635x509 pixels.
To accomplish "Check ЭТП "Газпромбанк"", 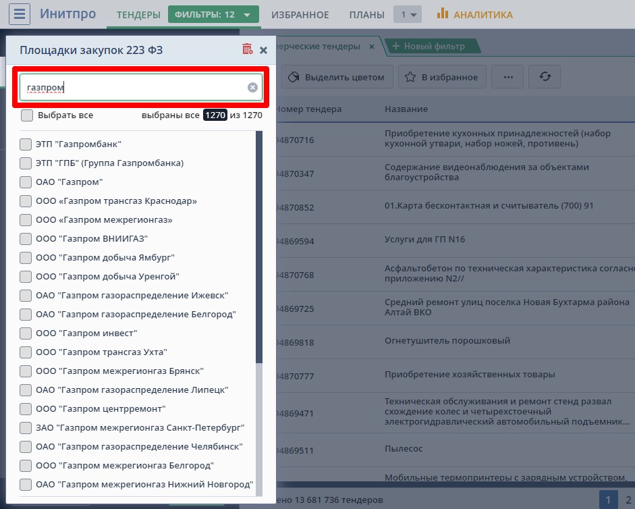I will (x=26, y=144).
